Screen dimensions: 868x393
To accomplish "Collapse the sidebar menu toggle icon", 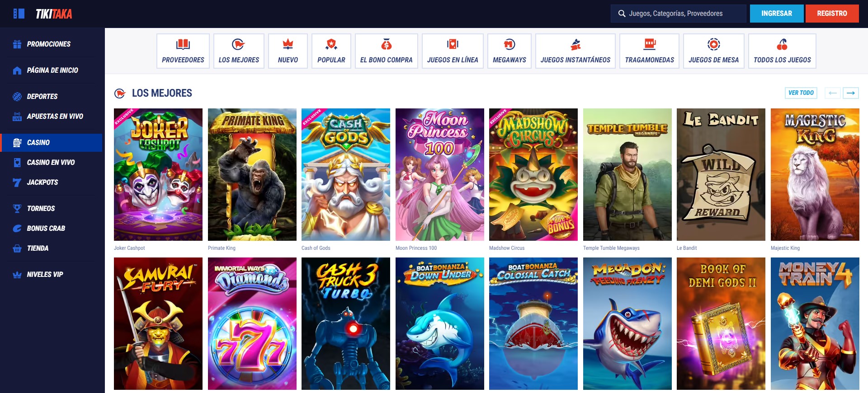I will pos(19,14).
